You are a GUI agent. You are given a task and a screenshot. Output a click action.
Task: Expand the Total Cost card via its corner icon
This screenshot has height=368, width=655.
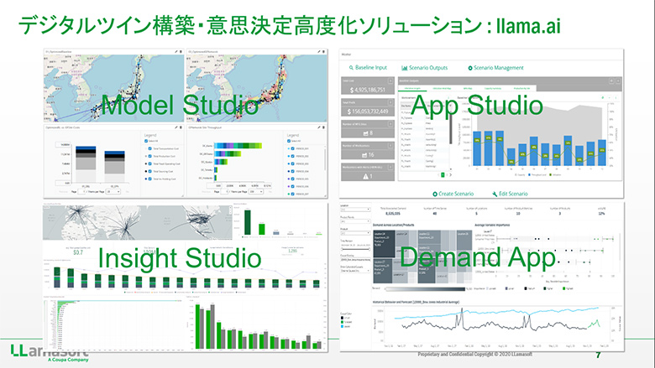pos(390,80)
